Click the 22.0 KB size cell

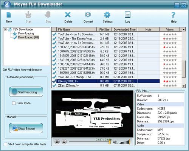tap(104, 47)
